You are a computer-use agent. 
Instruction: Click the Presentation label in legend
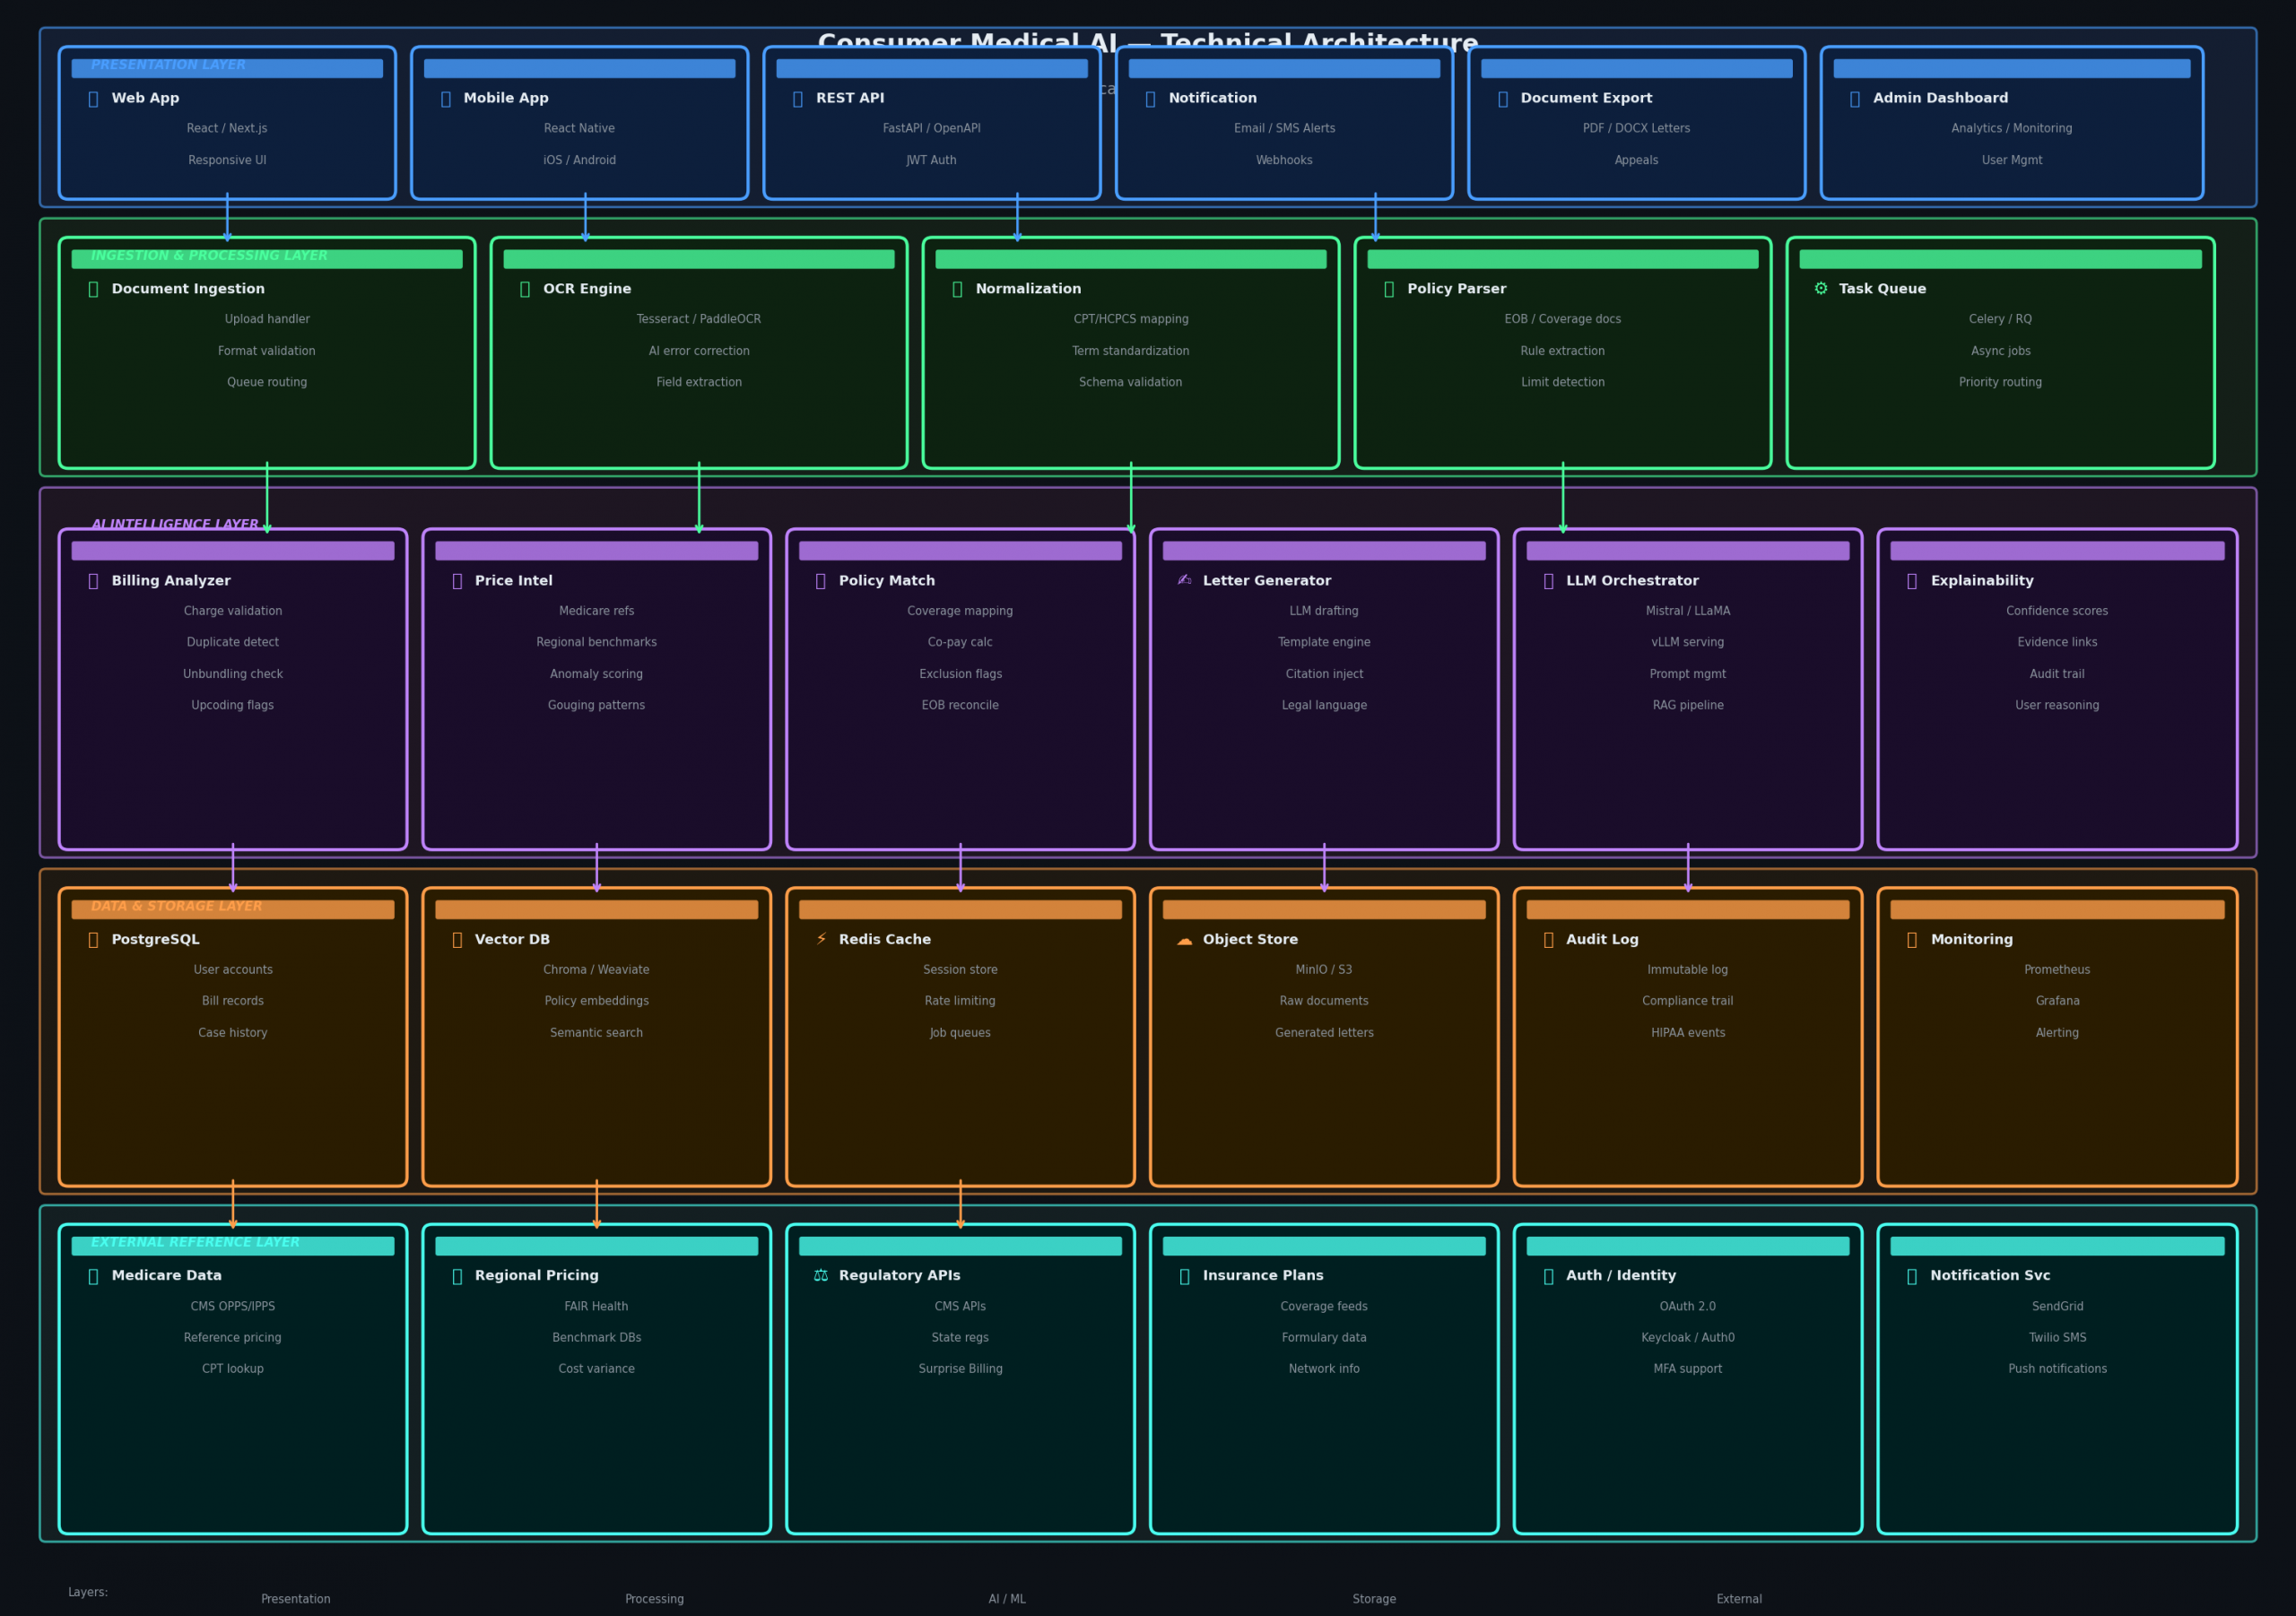(x=295, y=1599)
